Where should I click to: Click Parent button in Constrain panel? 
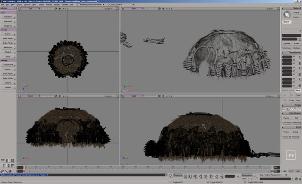click(286, 118)
